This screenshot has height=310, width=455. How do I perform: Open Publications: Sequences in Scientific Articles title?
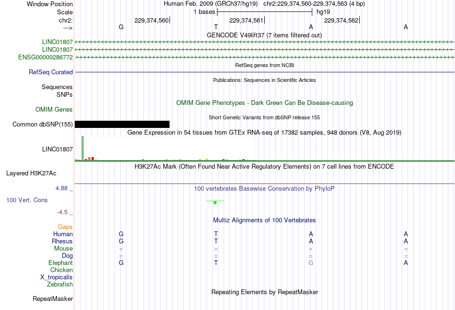coord(264,80)
